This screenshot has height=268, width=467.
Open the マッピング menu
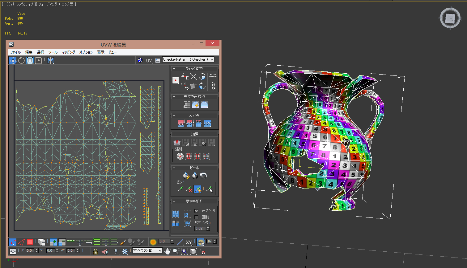[68, 52]
